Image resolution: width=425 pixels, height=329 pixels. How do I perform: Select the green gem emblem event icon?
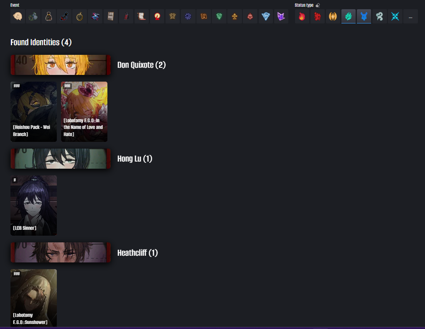pos(219,16)
